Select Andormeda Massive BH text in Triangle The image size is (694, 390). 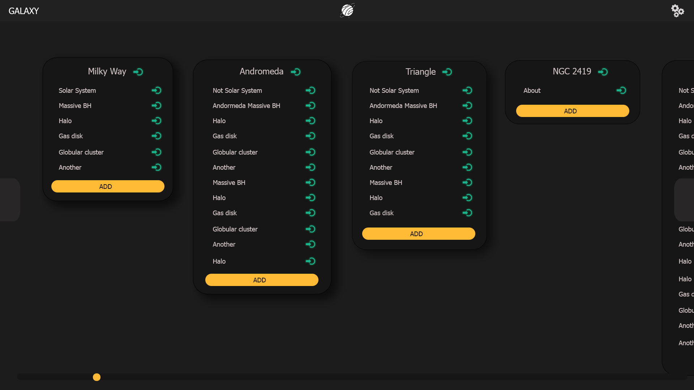pyautogui.click(x=403, y=105)
